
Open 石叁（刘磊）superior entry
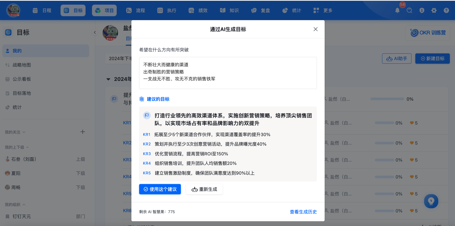(x=46, y=159)
